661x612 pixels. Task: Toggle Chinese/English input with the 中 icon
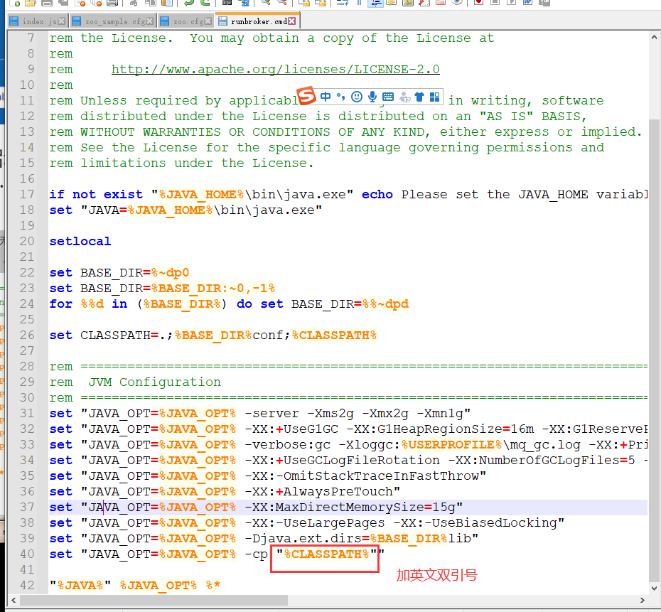click(x=326, y=96)
